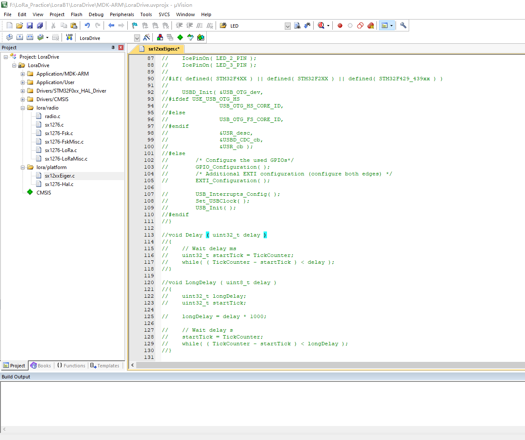Collapse the lora/radio folder
The image size is (525, 440).
[23, 108]
